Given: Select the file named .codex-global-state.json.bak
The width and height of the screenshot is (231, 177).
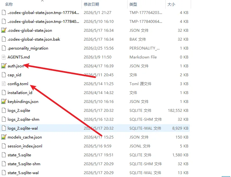Looking at the screenshot, I should (34, 39).
